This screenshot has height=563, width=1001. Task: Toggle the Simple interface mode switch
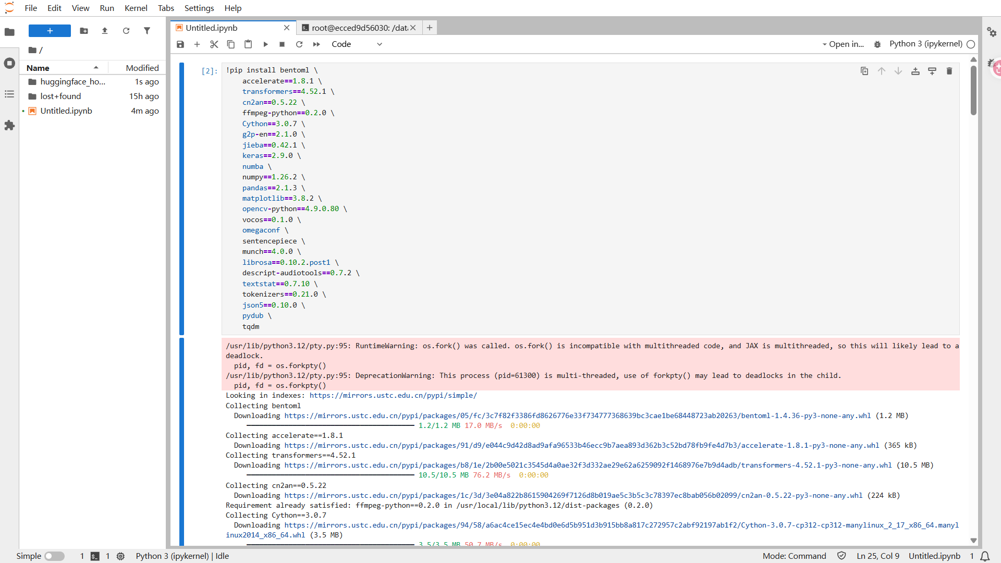[x=54, y=556]
